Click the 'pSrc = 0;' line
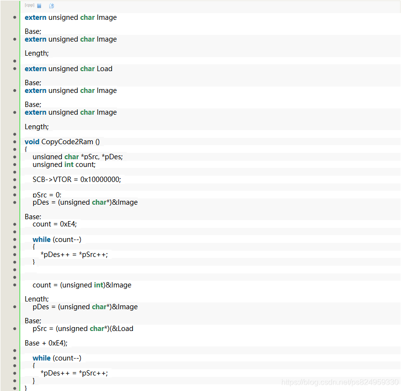403x391 pixels. click(x=47, y=195)
